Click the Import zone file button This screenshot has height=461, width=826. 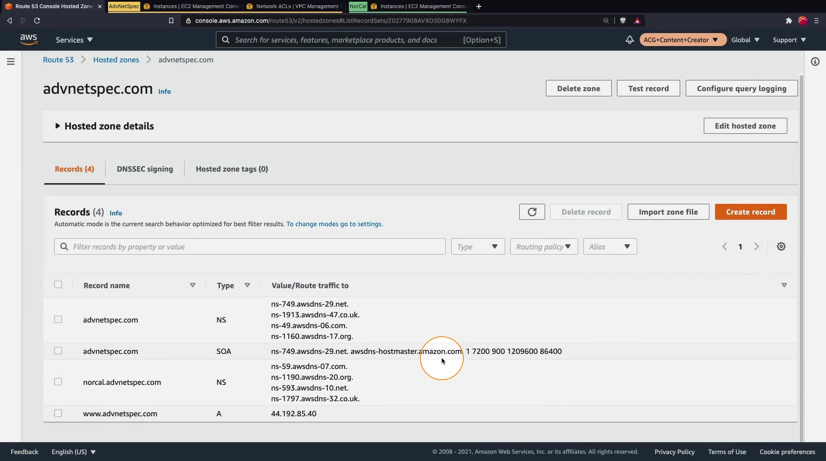tap(668, 212)
